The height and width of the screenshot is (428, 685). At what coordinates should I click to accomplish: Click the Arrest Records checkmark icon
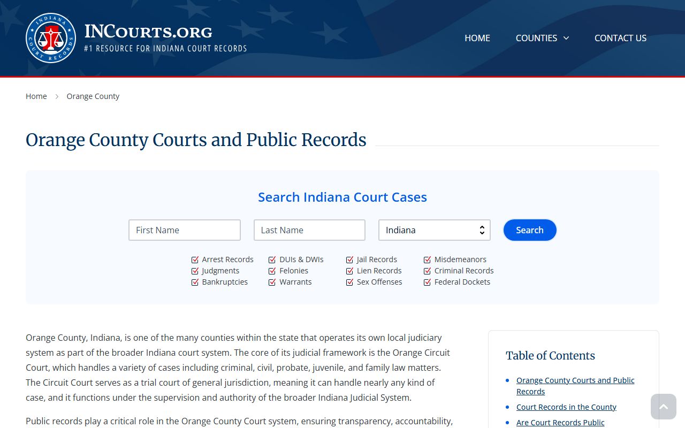pos(195,259)
